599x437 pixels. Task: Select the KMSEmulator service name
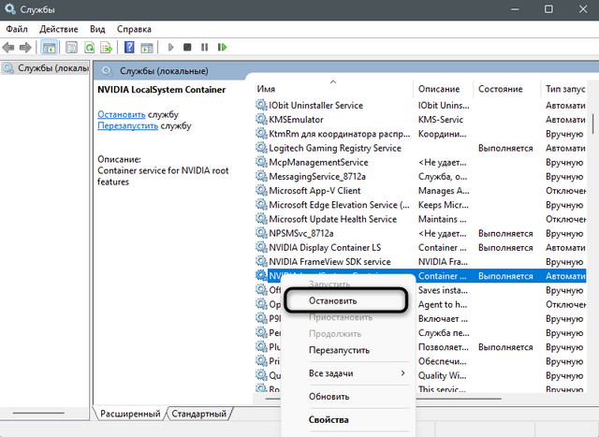pyautogui.click(x=296, y=120)
